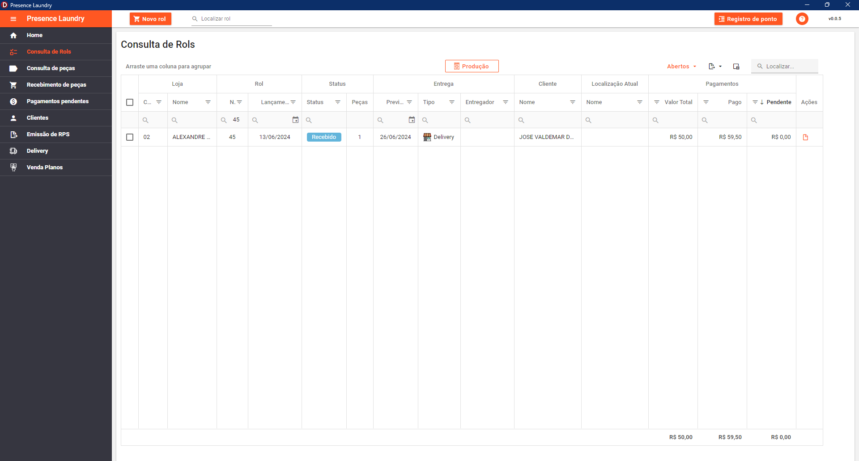Click delivery date cell 26/06/2024
The width and height of the screenshot is (859, 461).
tap(395, 137)
